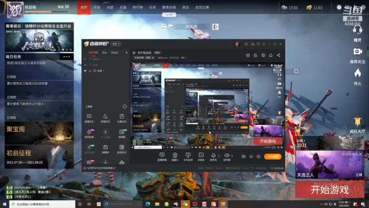Screen dimensions: 369x208
Task: Expand microphone options arrow
Action: (219, 156)
